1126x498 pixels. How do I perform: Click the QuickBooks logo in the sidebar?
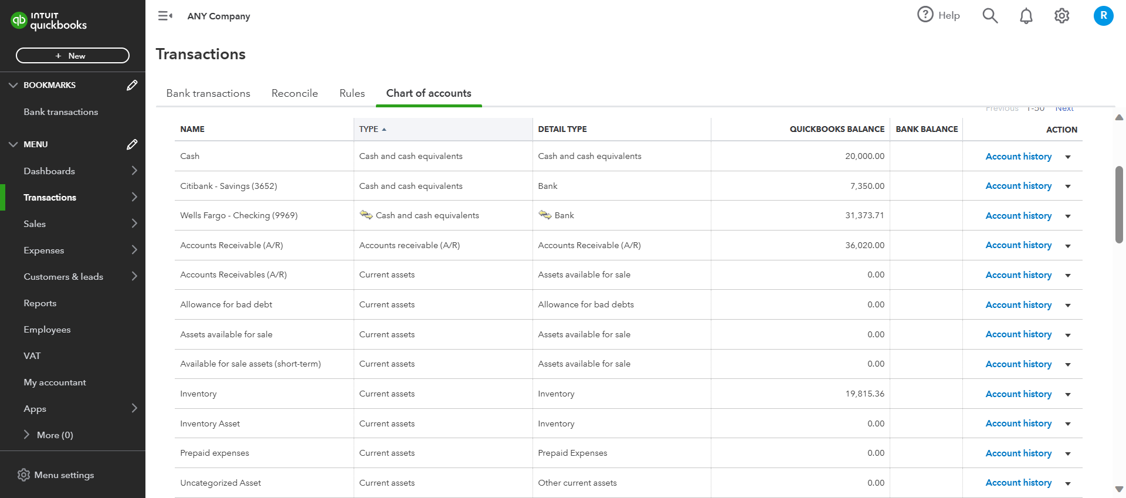[x=49, y=21]
